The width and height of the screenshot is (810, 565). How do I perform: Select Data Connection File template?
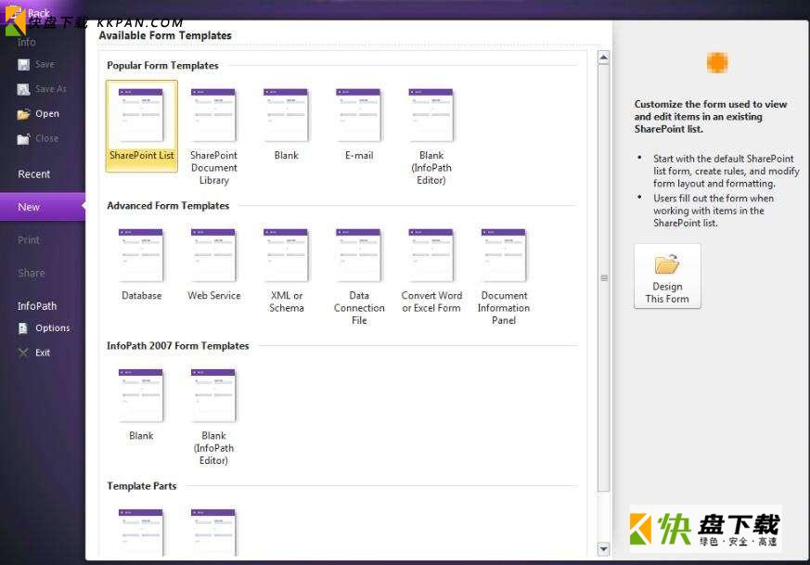tap(359, 276)
